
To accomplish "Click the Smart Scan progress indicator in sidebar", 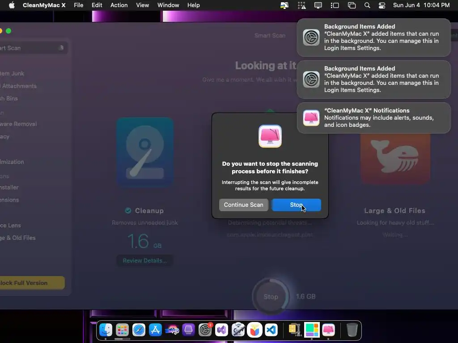I will (x=61, y=48).
